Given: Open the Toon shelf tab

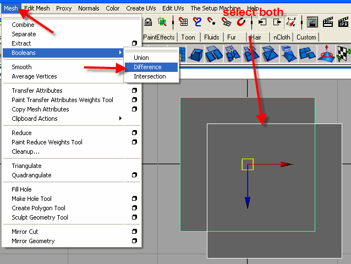Looking at the screenshot, I should (x=189, y=37).
